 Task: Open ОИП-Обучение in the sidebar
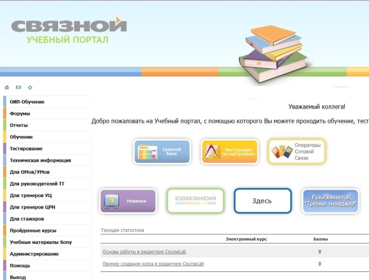coord(27,102)
